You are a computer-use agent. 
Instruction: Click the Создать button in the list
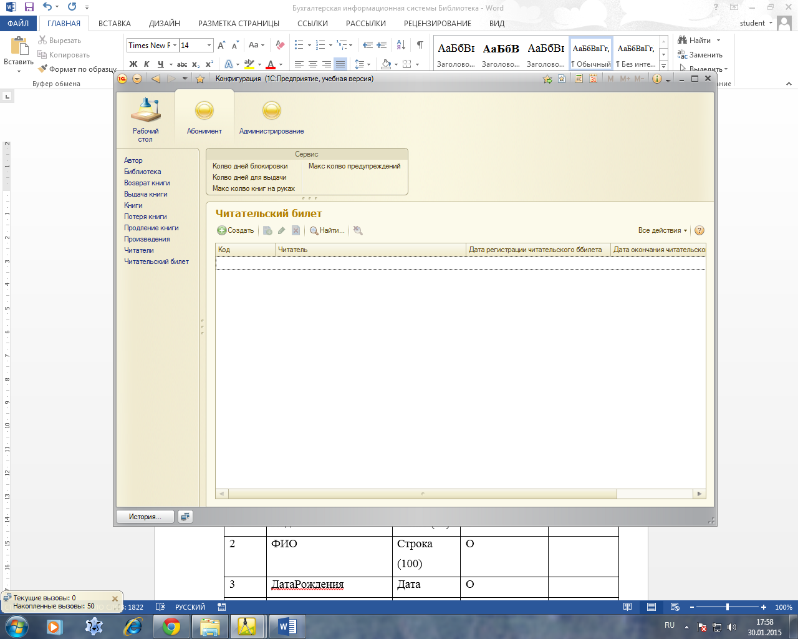(x=236, y=230)
